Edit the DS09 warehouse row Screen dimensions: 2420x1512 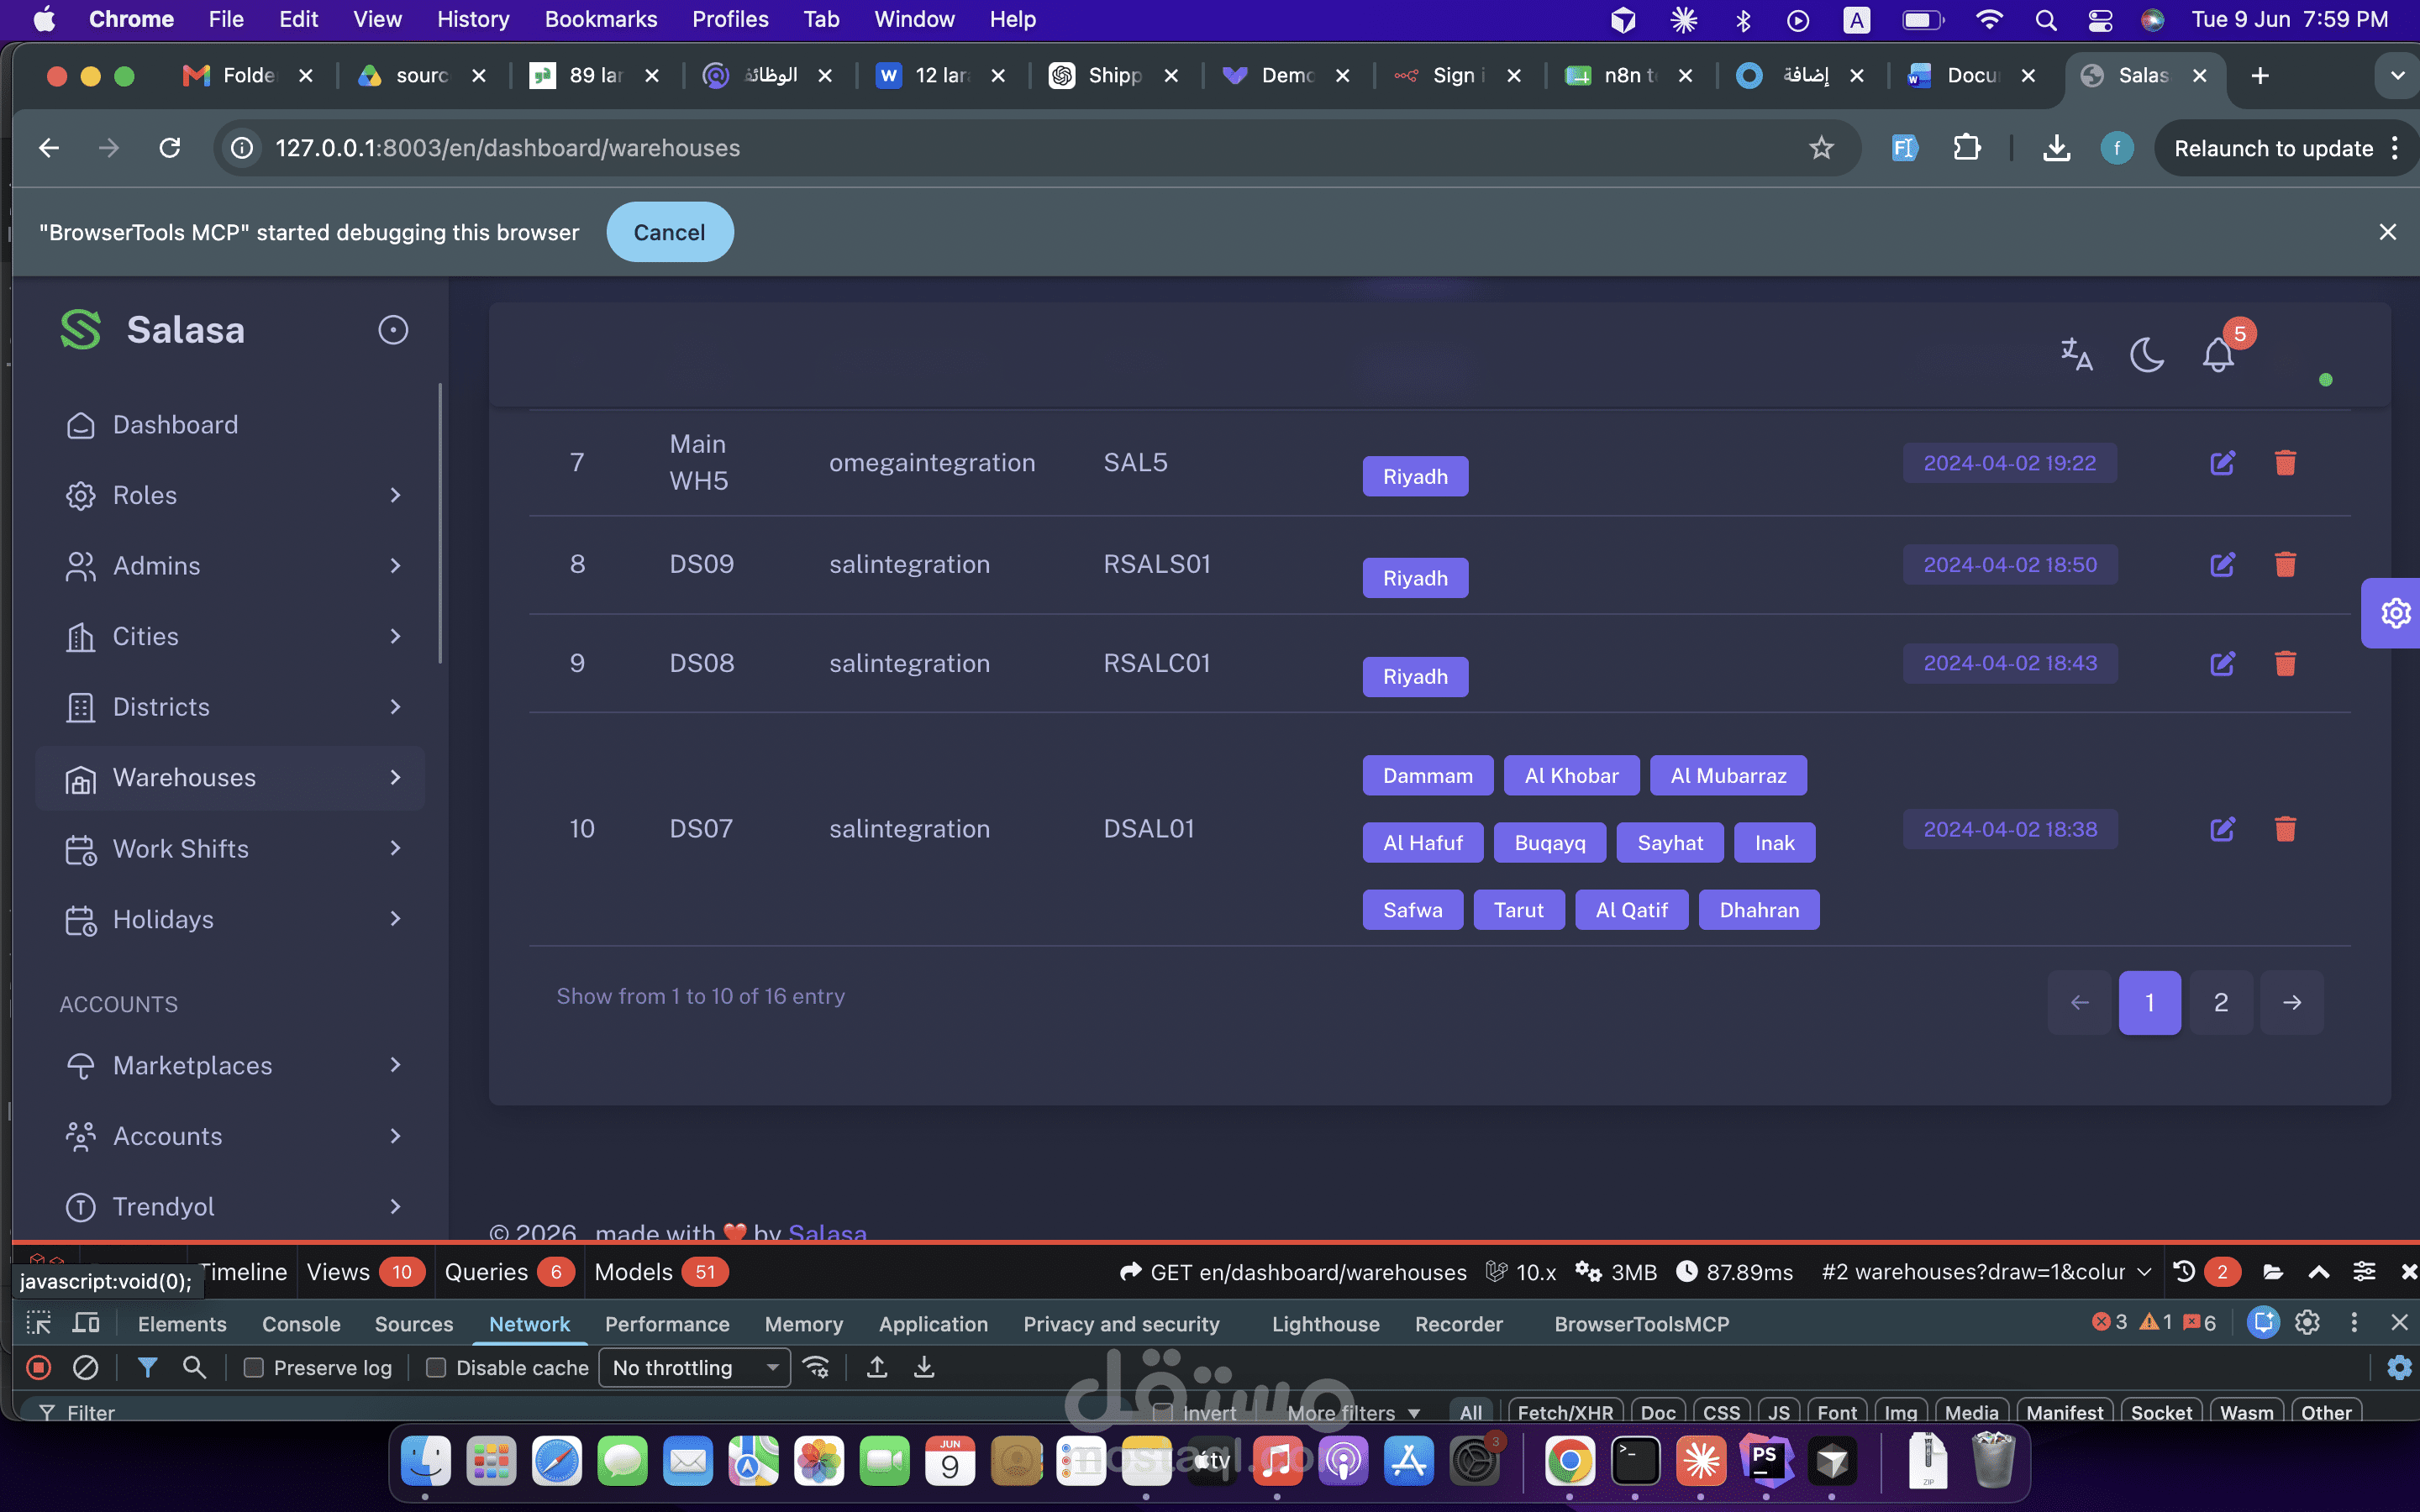(x=2222, y=564)
